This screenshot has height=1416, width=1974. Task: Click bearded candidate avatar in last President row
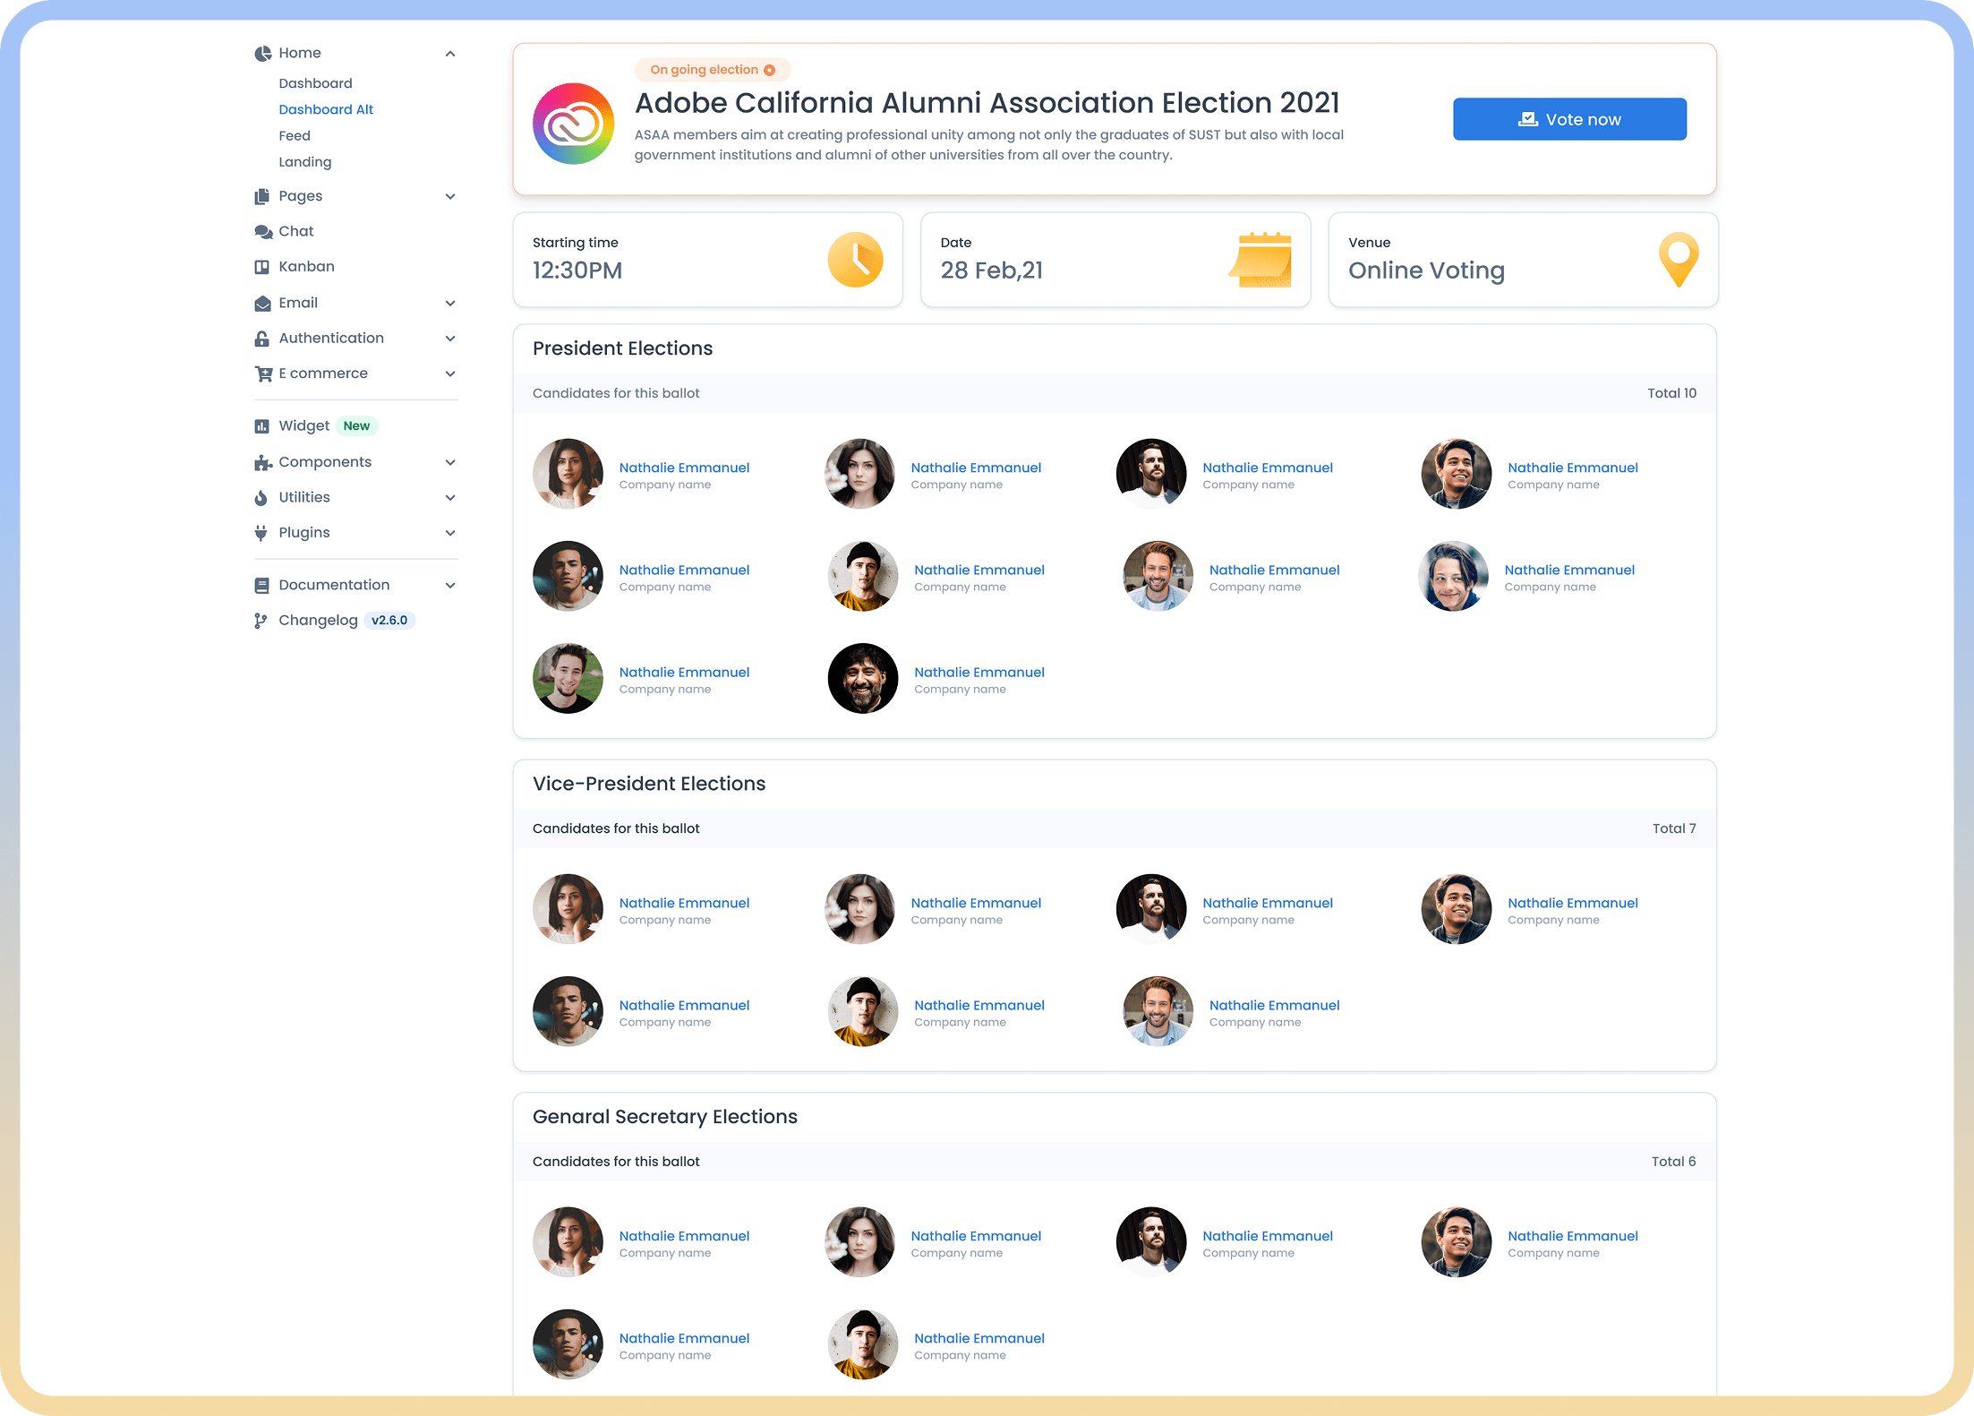[862, 679]
